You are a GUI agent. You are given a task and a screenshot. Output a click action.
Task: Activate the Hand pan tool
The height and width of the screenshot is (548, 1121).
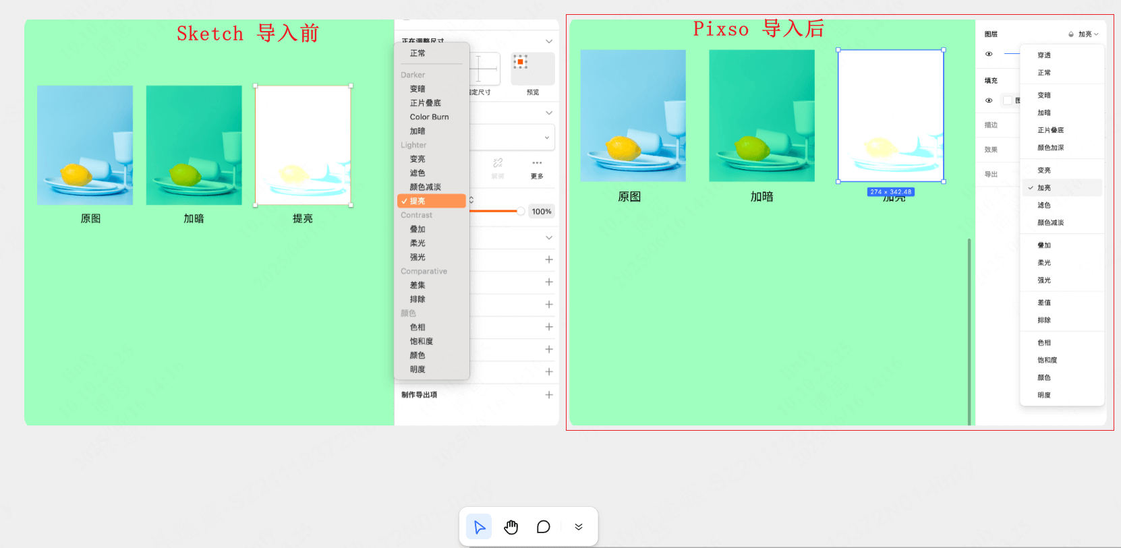click(511, 527)
